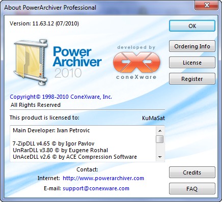The width and height of the screenshot is (222, 202).
Task: Open the FAQ button
Action: [192, 189]
